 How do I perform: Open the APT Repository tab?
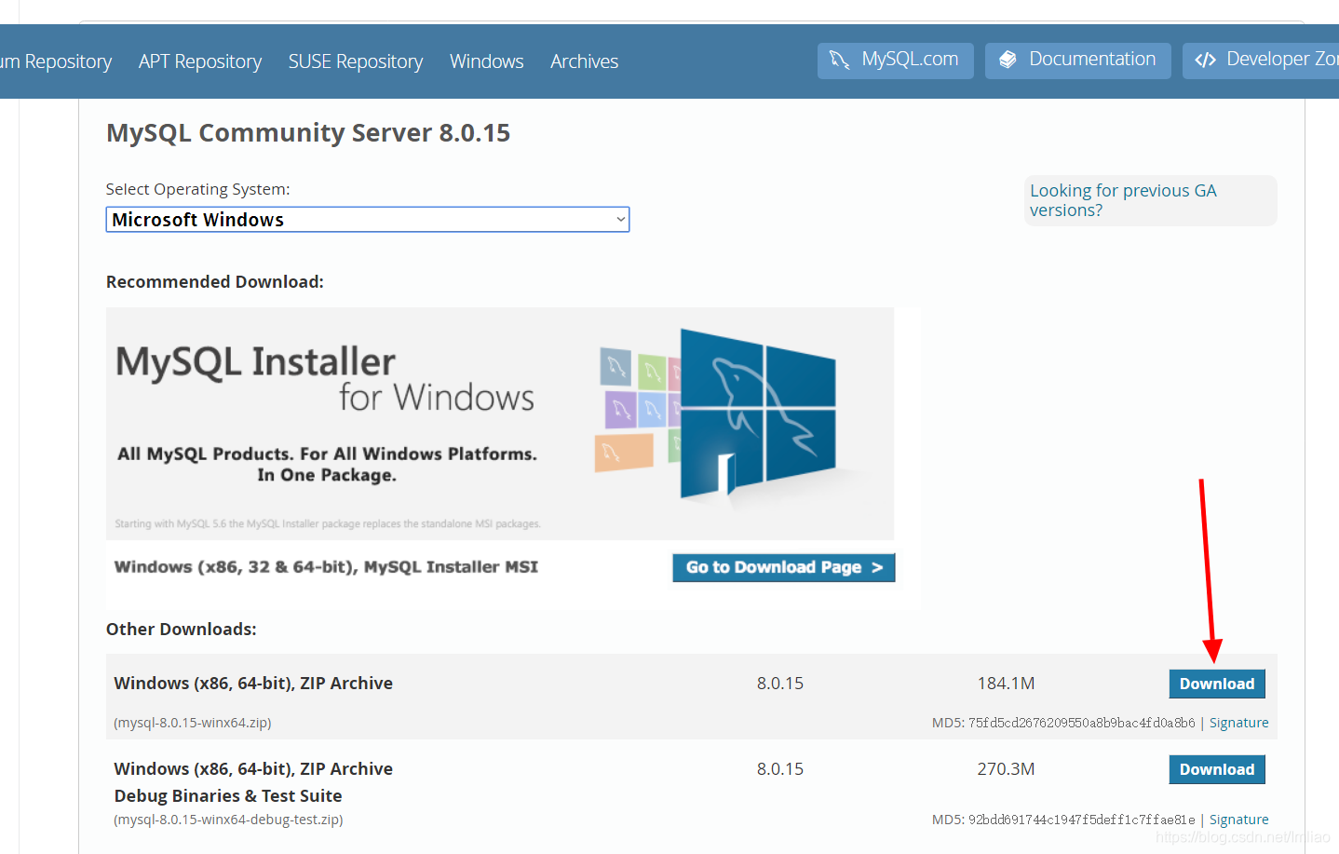[x=200, y=61]
